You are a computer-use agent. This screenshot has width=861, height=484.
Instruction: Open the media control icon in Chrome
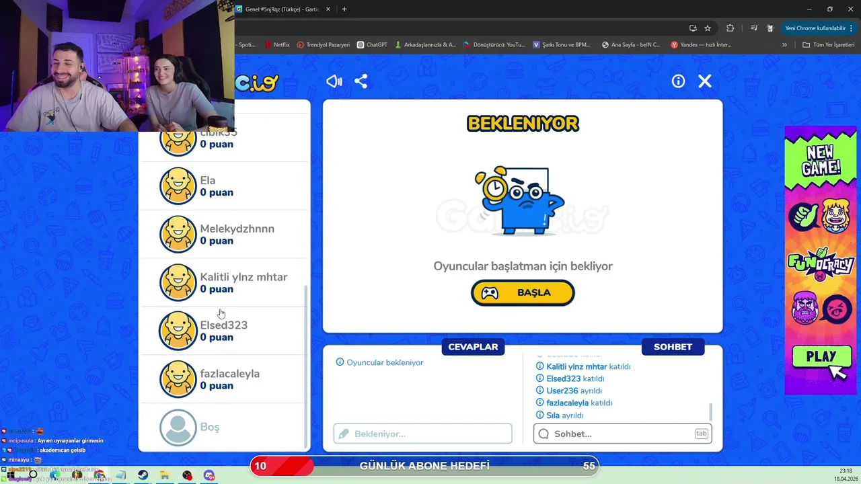[753, 28]
